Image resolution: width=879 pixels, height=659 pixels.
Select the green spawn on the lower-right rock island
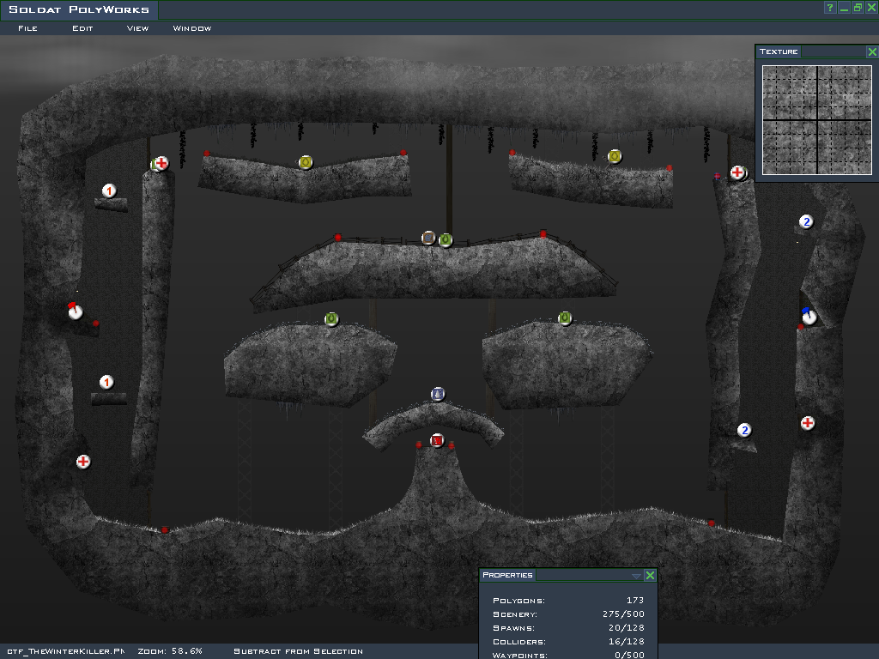pyautogui.click(x=565, y=318)
